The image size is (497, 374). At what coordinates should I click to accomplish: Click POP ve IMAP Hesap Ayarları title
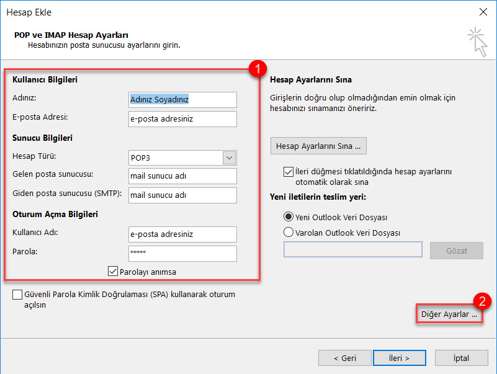[x=71, y=35]
